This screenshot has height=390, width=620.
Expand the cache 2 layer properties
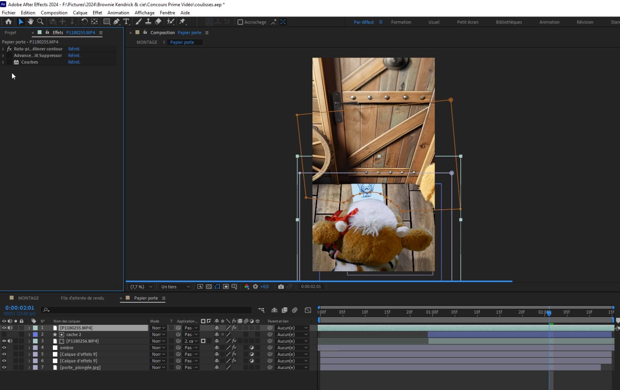[x=29, y=334]
